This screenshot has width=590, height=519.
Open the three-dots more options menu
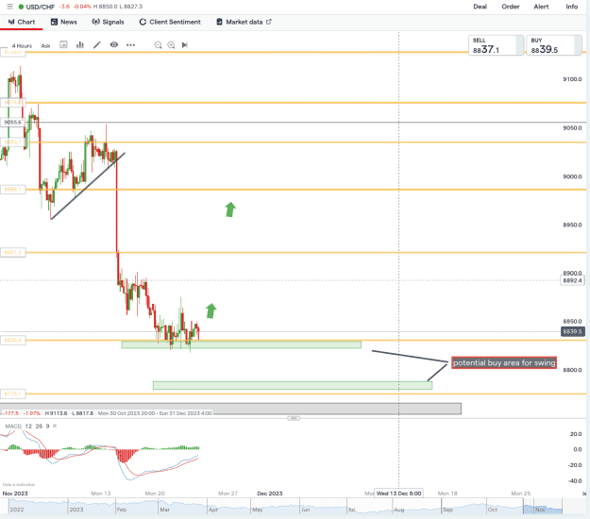coord(130,44)
